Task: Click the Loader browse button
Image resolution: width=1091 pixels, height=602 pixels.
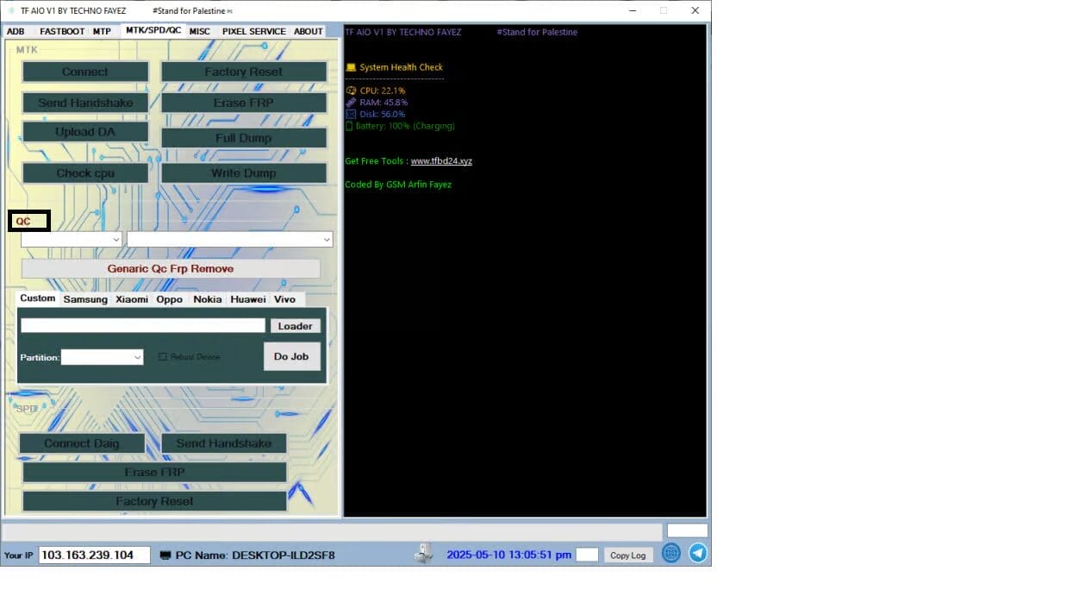Action: pos(296,326)
